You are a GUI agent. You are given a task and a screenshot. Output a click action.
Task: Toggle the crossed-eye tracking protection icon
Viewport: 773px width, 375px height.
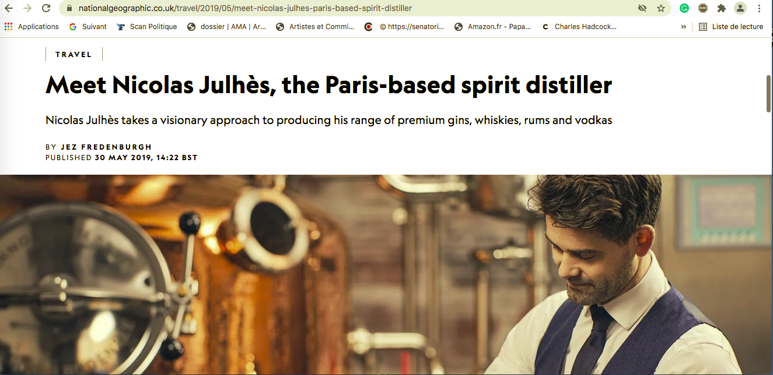click(x=642, y=8)
